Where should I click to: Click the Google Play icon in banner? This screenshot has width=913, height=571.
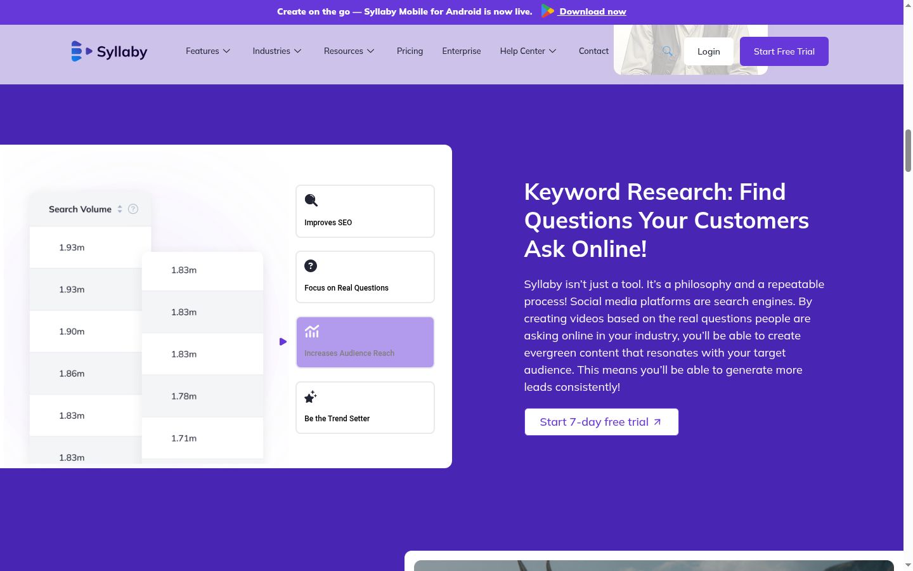(x=548, y=11)
